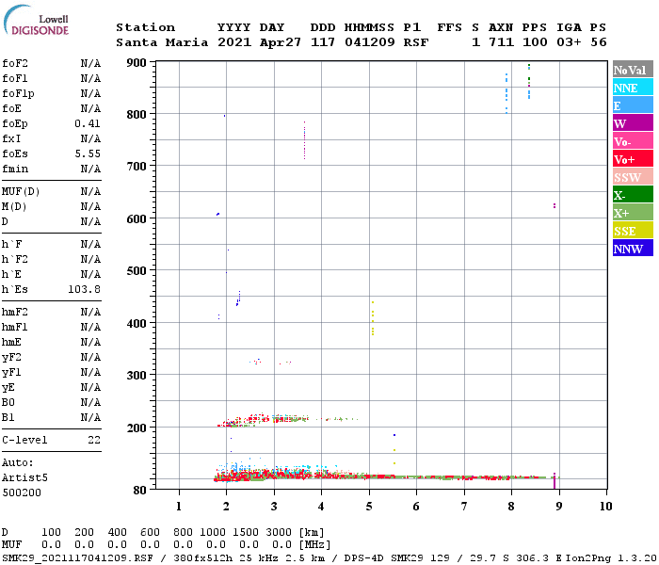Click the IGA value 03+
Image resolution: width=659 pixels, height=565 pixels.
(569, 42)
